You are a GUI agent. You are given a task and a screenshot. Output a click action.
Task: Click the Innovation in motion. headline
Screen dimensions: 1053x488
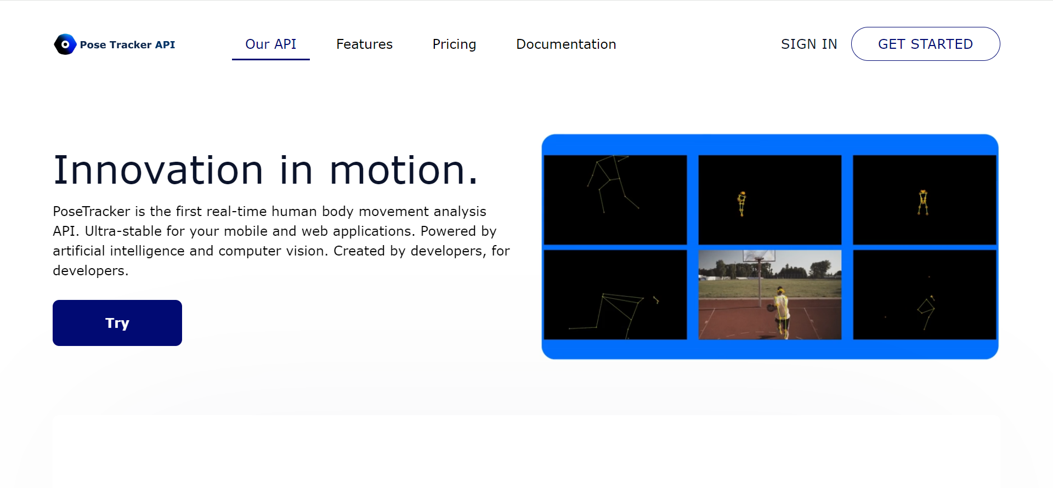[x=266, y=171]
